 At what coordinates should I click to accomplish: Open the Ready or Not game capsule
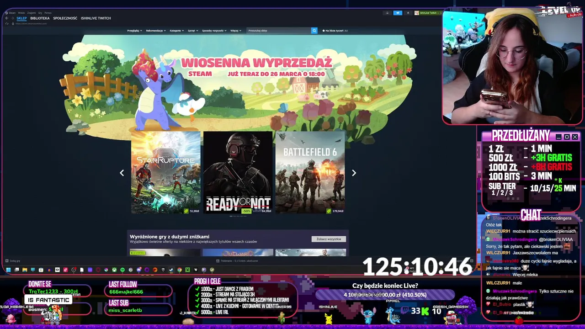click(238, 172)
